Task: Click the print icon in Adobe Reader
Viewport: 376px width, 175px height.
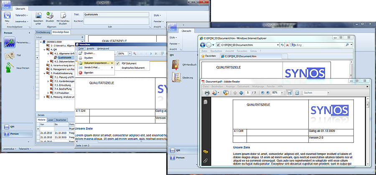Action: coord(207,93)
